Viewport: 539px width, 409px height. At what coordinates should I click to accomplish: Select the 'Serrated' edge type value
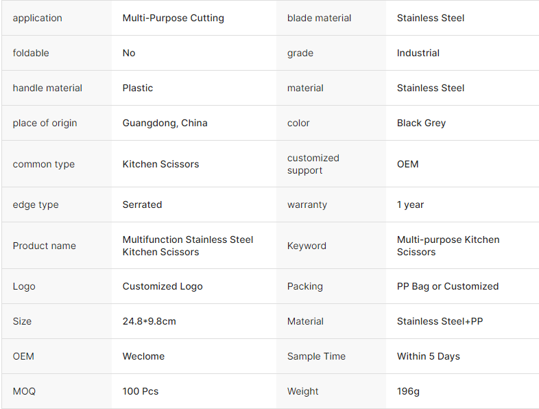coord(142,204)
